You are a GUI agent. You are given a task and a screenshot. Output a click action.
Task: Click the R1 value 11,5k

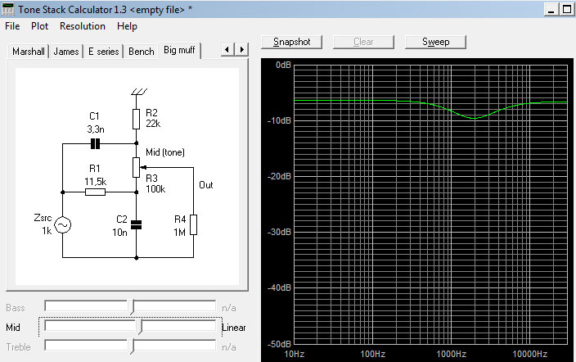point(95,182)
